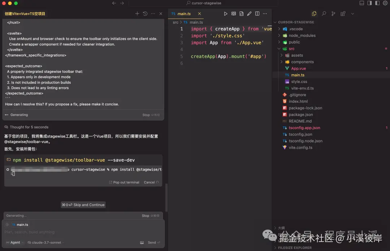Open the Extensions icon in sidebar
Viewport: 390px width, 251px height.
pos(343,13)
